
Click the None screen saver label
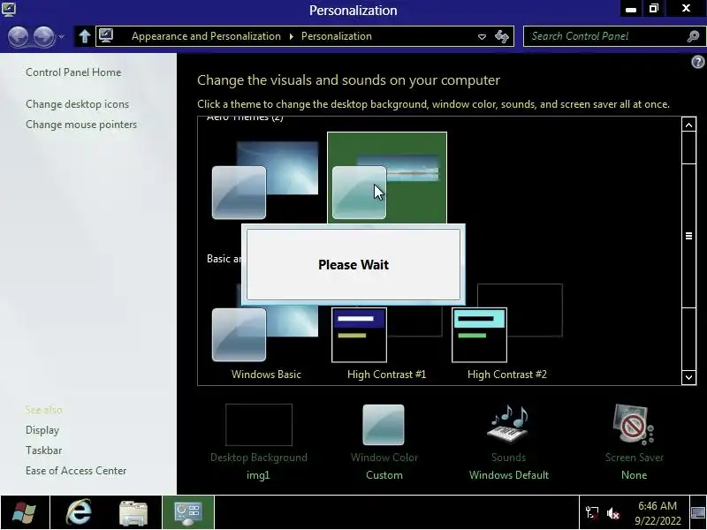coord(634,475)
